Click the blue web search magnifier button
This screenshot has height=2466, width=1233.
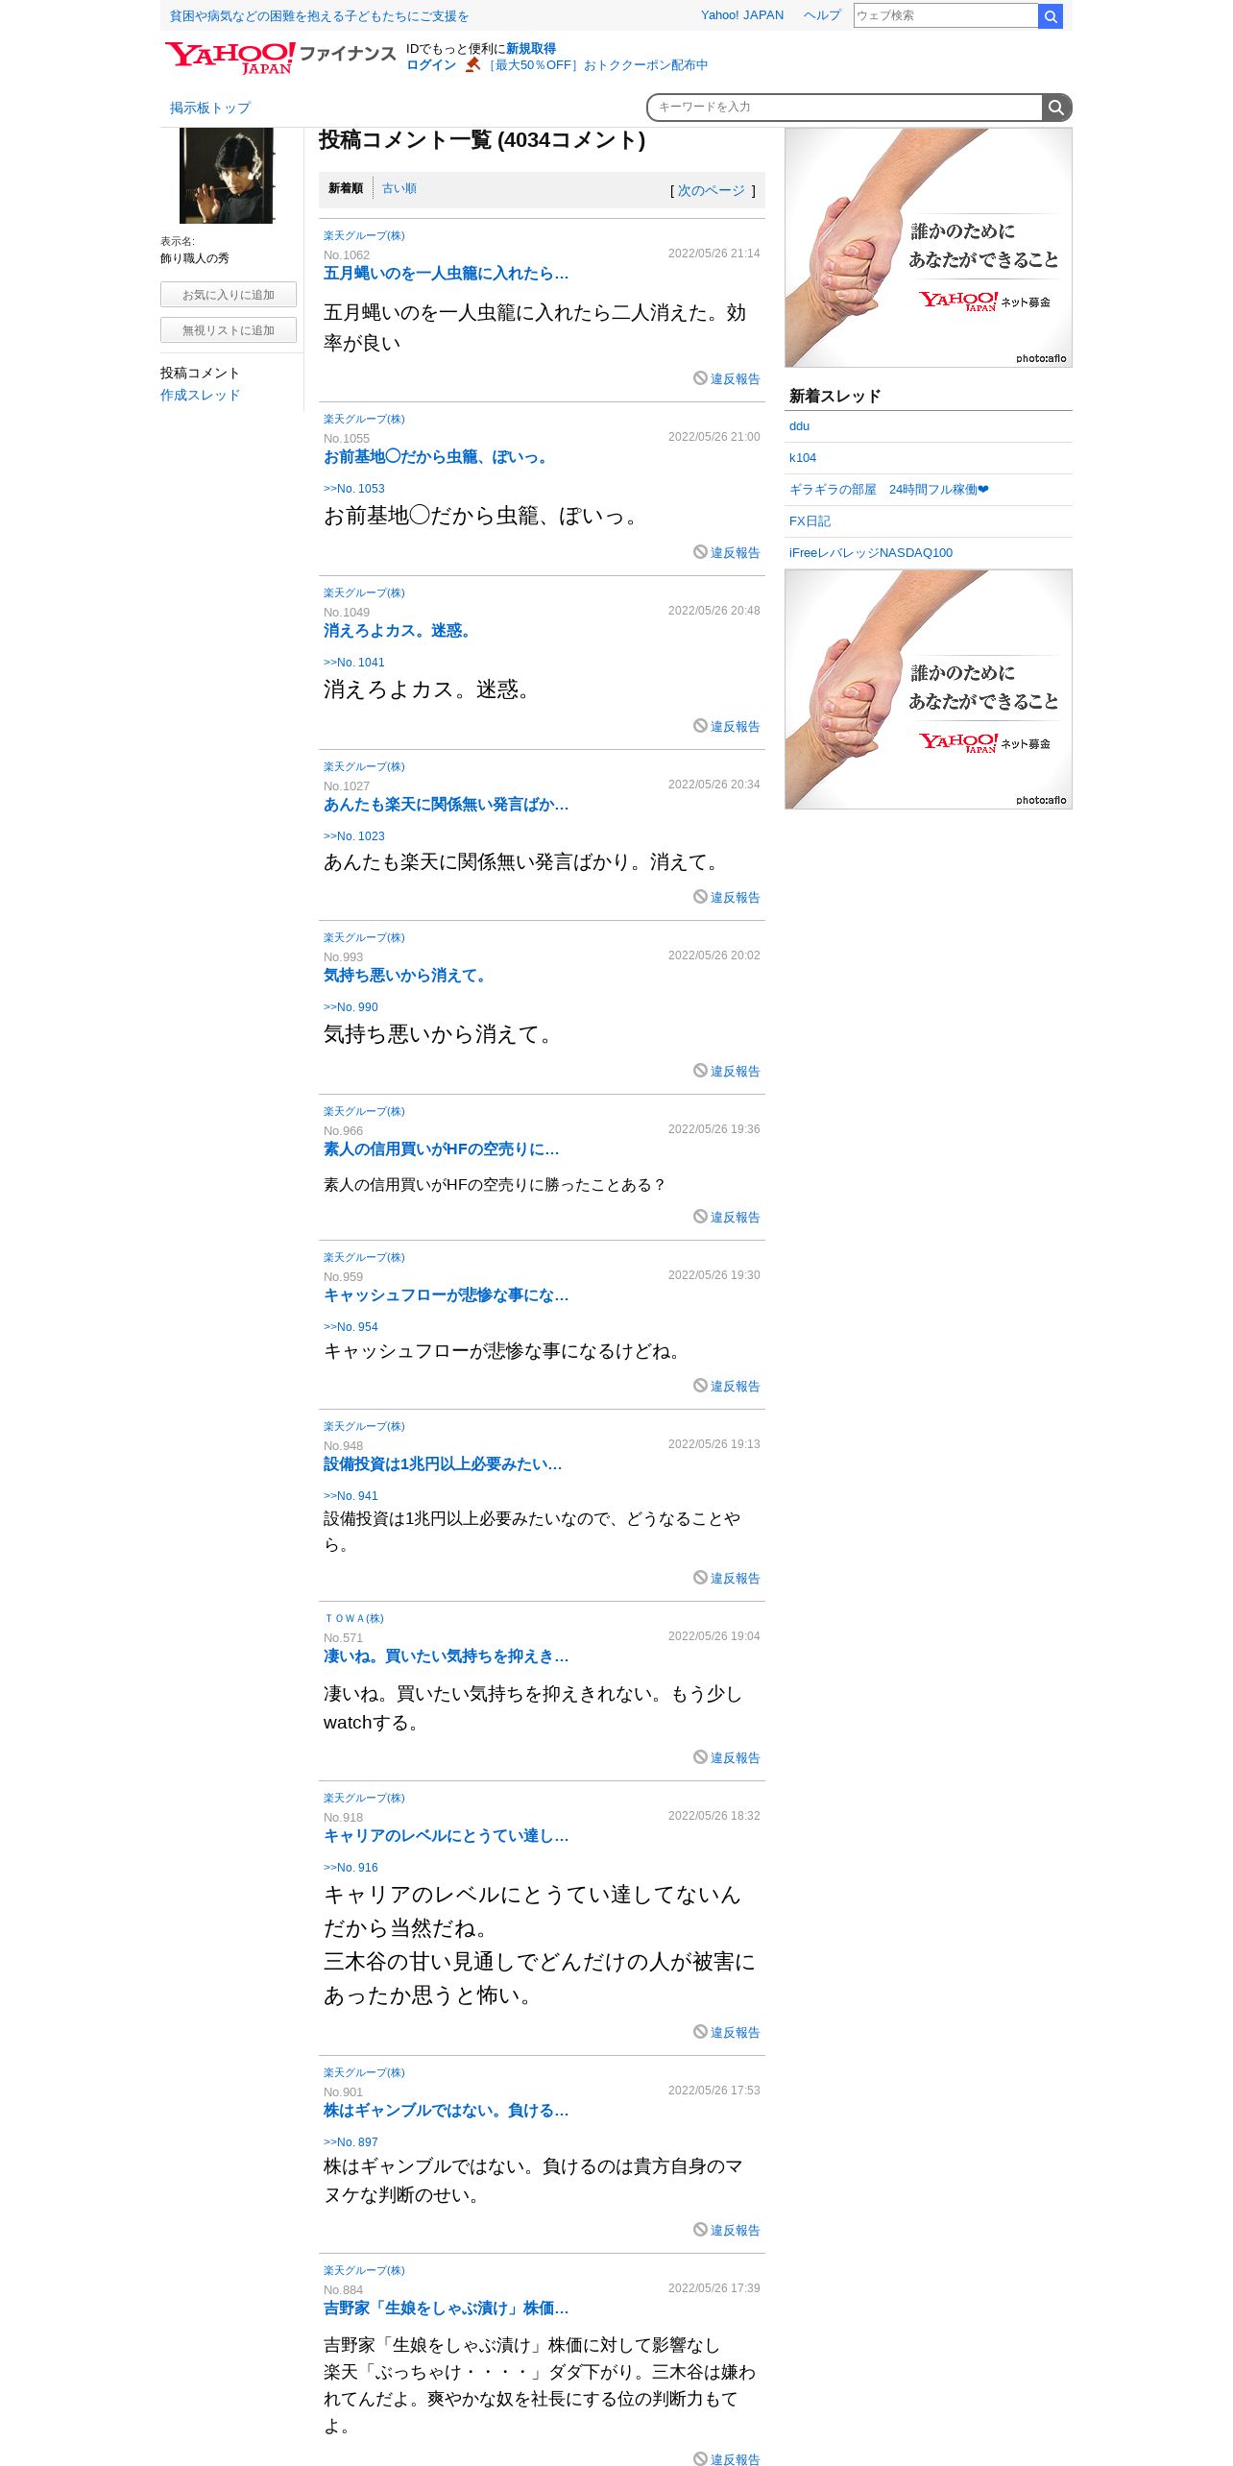click(1051, 16)
